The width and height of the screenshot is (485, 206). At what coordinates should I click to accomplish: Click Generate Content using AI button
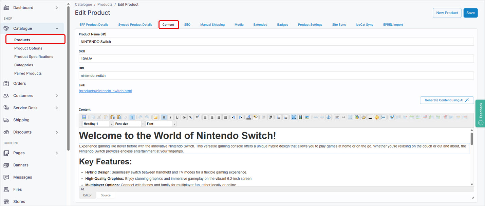coord(446,100)
